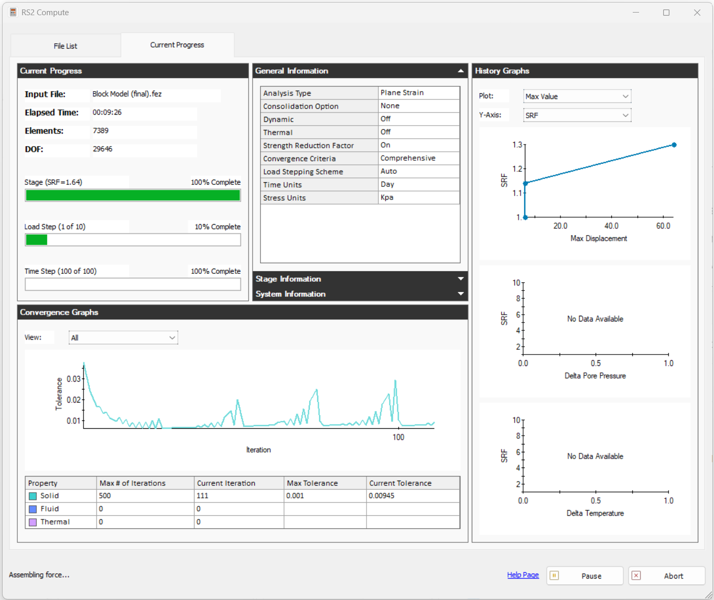This screenshot has width=714, height=600.
Task: Click the Stress Units Kpa value
Action: pyautogui.click(x=419, y=197)
